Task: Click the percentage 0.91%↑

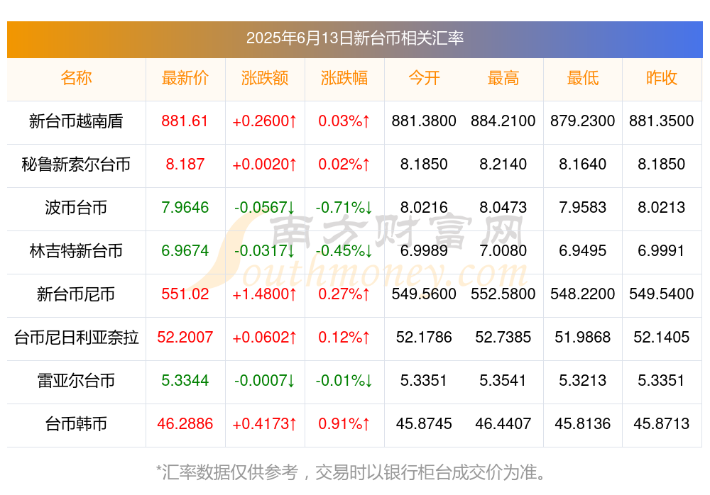Action: (x=344, y=424)
